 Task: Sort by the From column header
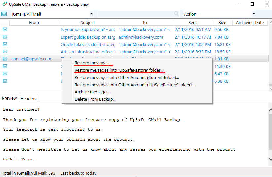click(34, 23)
